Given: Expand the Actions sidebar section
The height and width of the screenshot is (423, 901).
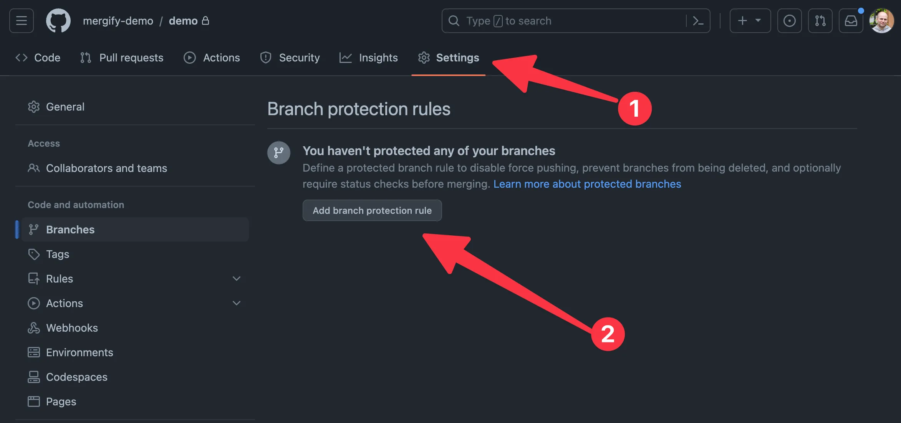Looking at the screenshot, I should point(237,303).
